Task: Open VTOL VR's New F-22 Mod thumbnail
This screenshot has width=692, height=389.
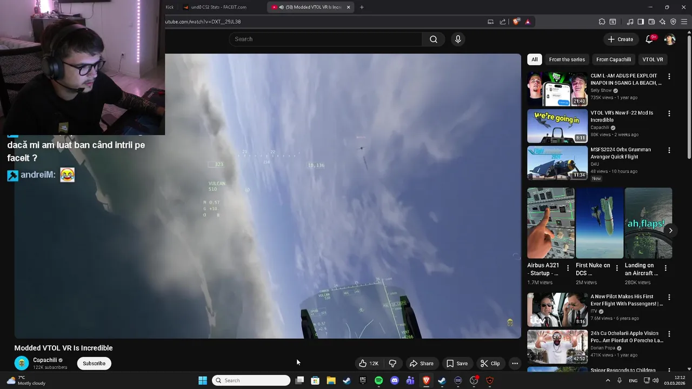Action: tap(557, 126)
